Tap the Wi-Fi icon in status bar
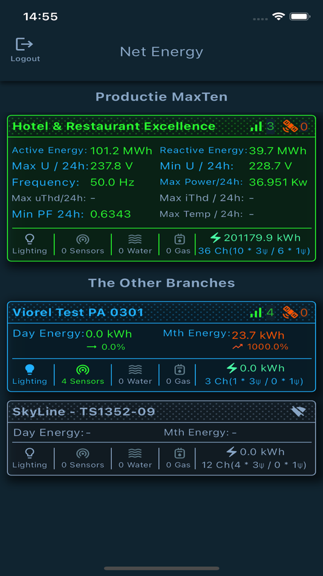 [x=279, y=16]
